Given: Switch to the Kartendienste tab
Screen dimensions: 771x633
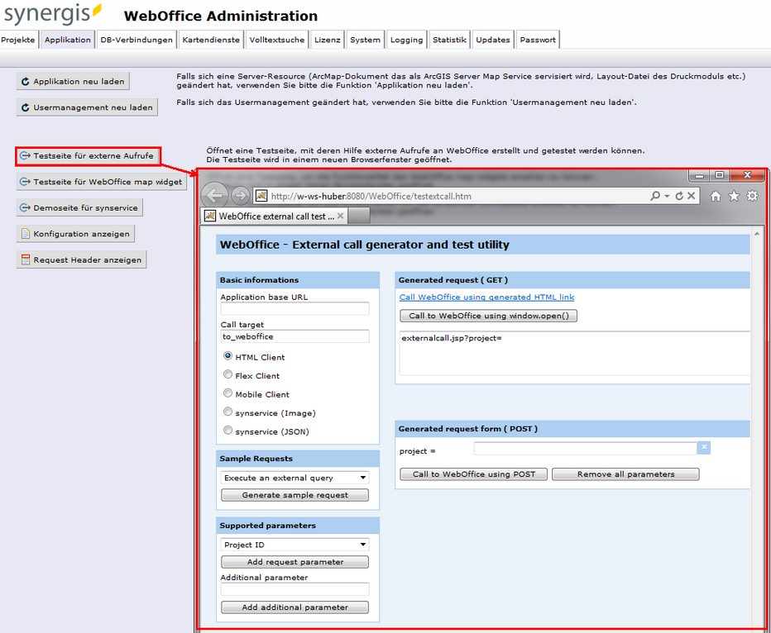Looking at the screenshot, I should [211, 40].
